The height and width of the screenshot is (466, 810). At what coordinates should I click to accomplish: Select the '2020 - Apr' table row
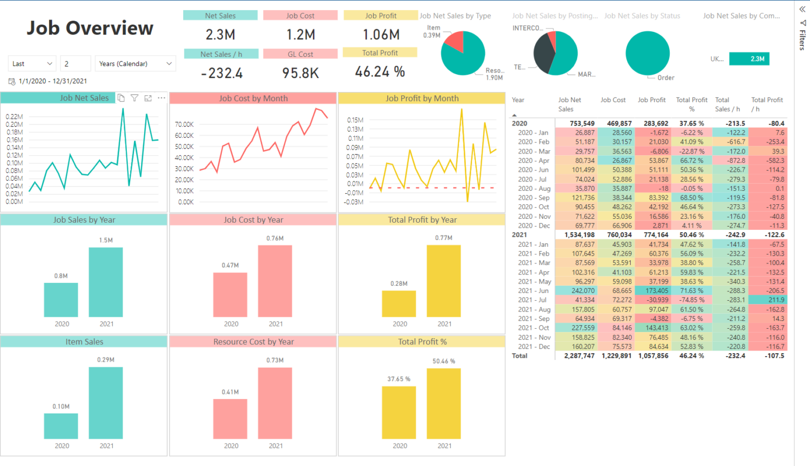tap(649, 161)
